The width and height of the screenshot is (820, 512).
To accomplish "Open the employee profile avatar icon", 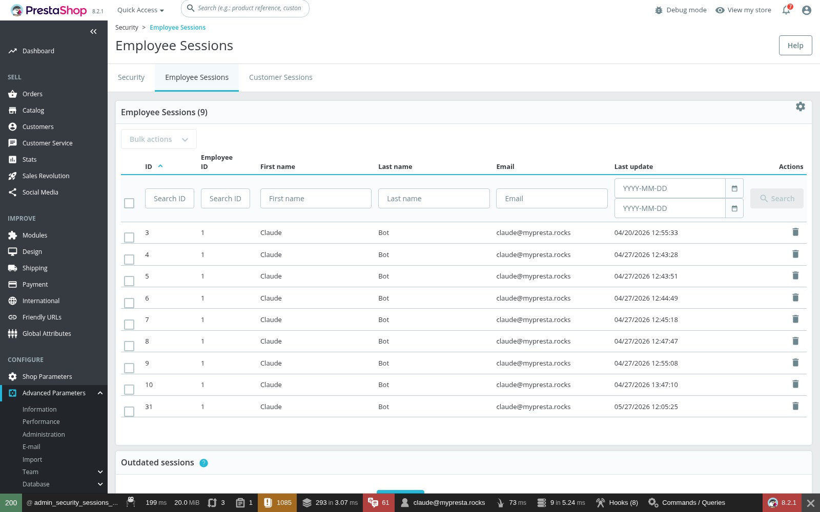I will 807,10.
